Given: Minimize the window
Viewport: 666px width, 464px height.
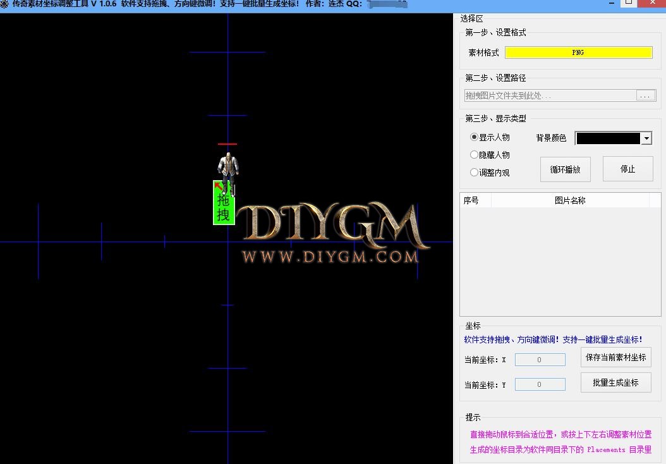Looking at the screenshot, I should click(612, 3).
